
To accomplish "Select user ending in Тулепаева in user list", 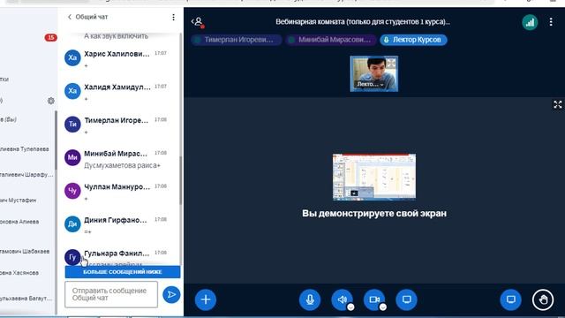I will pyautogui.click(x=25, y=149).
